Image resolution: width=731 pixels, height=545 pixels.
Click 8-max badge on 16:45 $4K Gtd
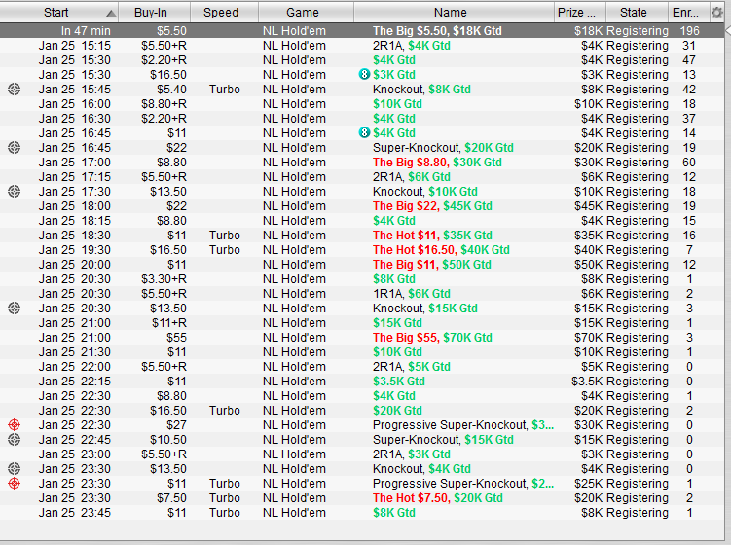click(364, 133)
